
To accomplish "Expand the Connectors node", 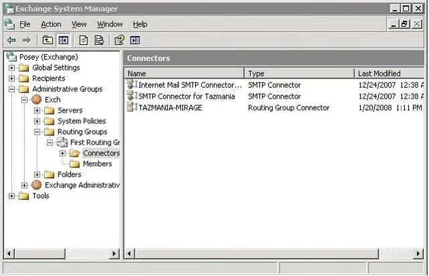I will pyautogui.click(x=62, y=153).
